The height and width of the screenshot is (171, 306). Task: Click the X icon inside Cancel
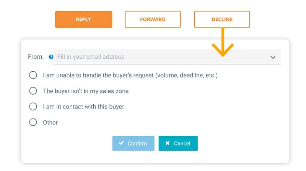tap(168, 143)
